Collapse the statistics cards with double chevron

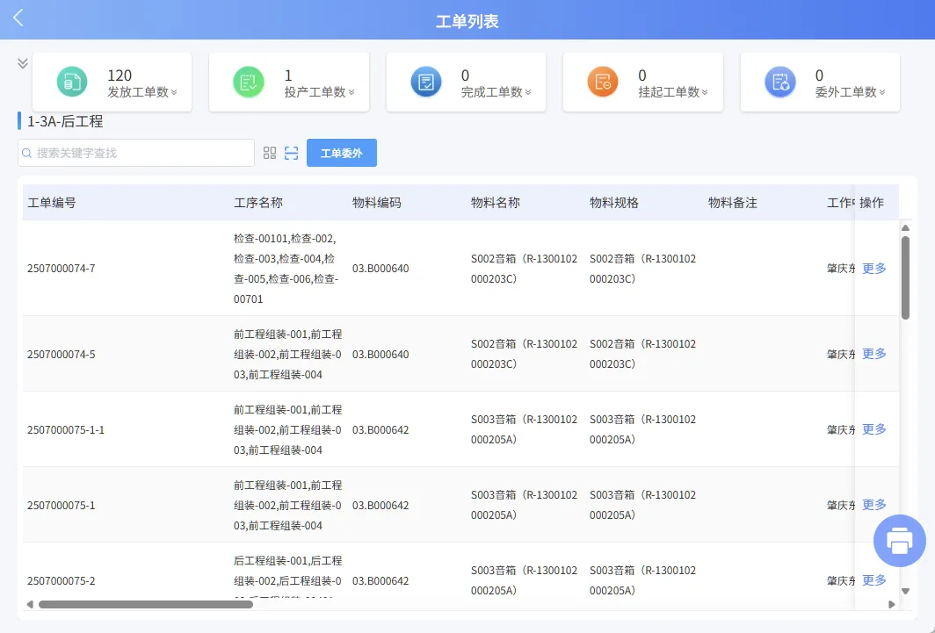pyautogui.click(x=23, y=63)
